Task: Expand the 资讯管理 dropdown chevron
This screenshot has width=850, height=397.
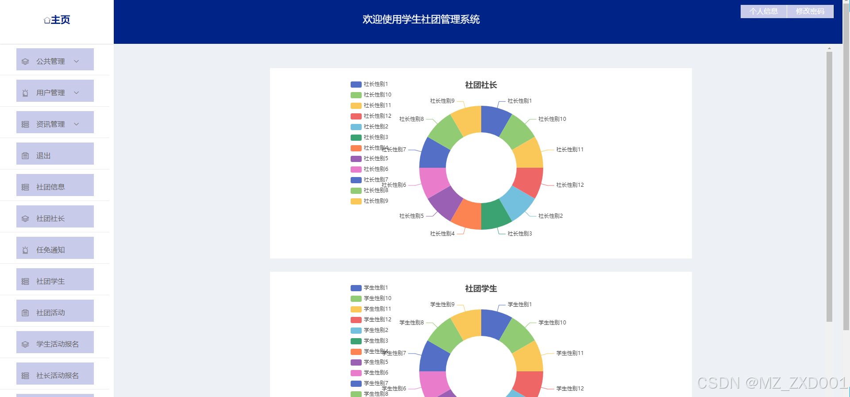Action: [x=76, y=124]
